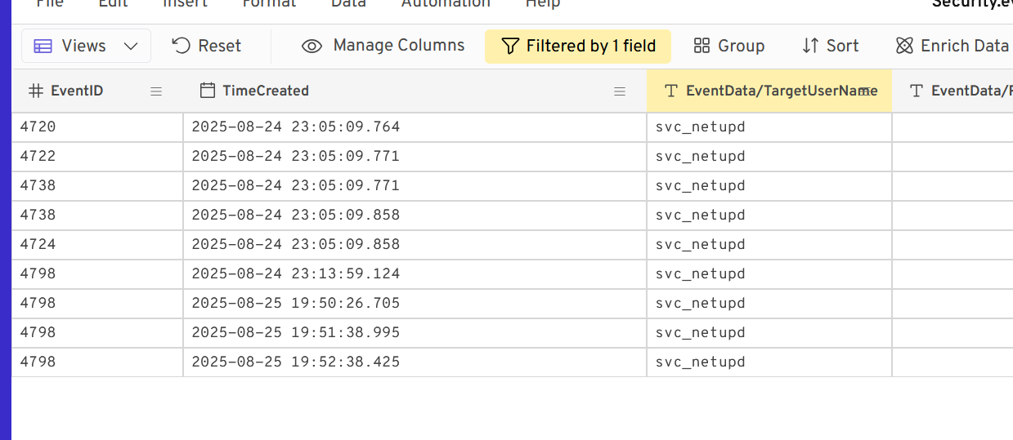This screenshot has height=440, width=1013.
Task: Click the EventID number type icon
Action: click(36, 91)
